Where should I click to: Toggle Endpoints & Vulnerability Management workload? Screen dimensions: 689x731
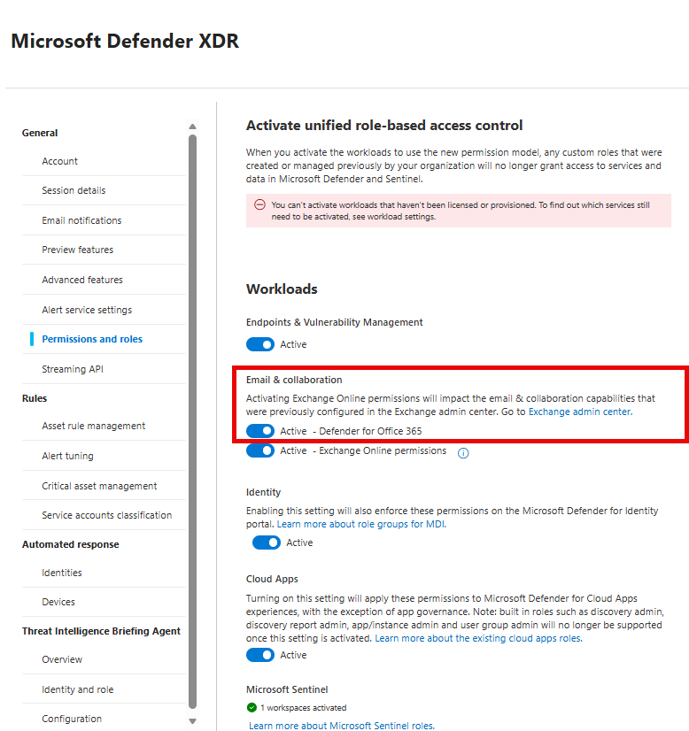[x=260, y=344]
